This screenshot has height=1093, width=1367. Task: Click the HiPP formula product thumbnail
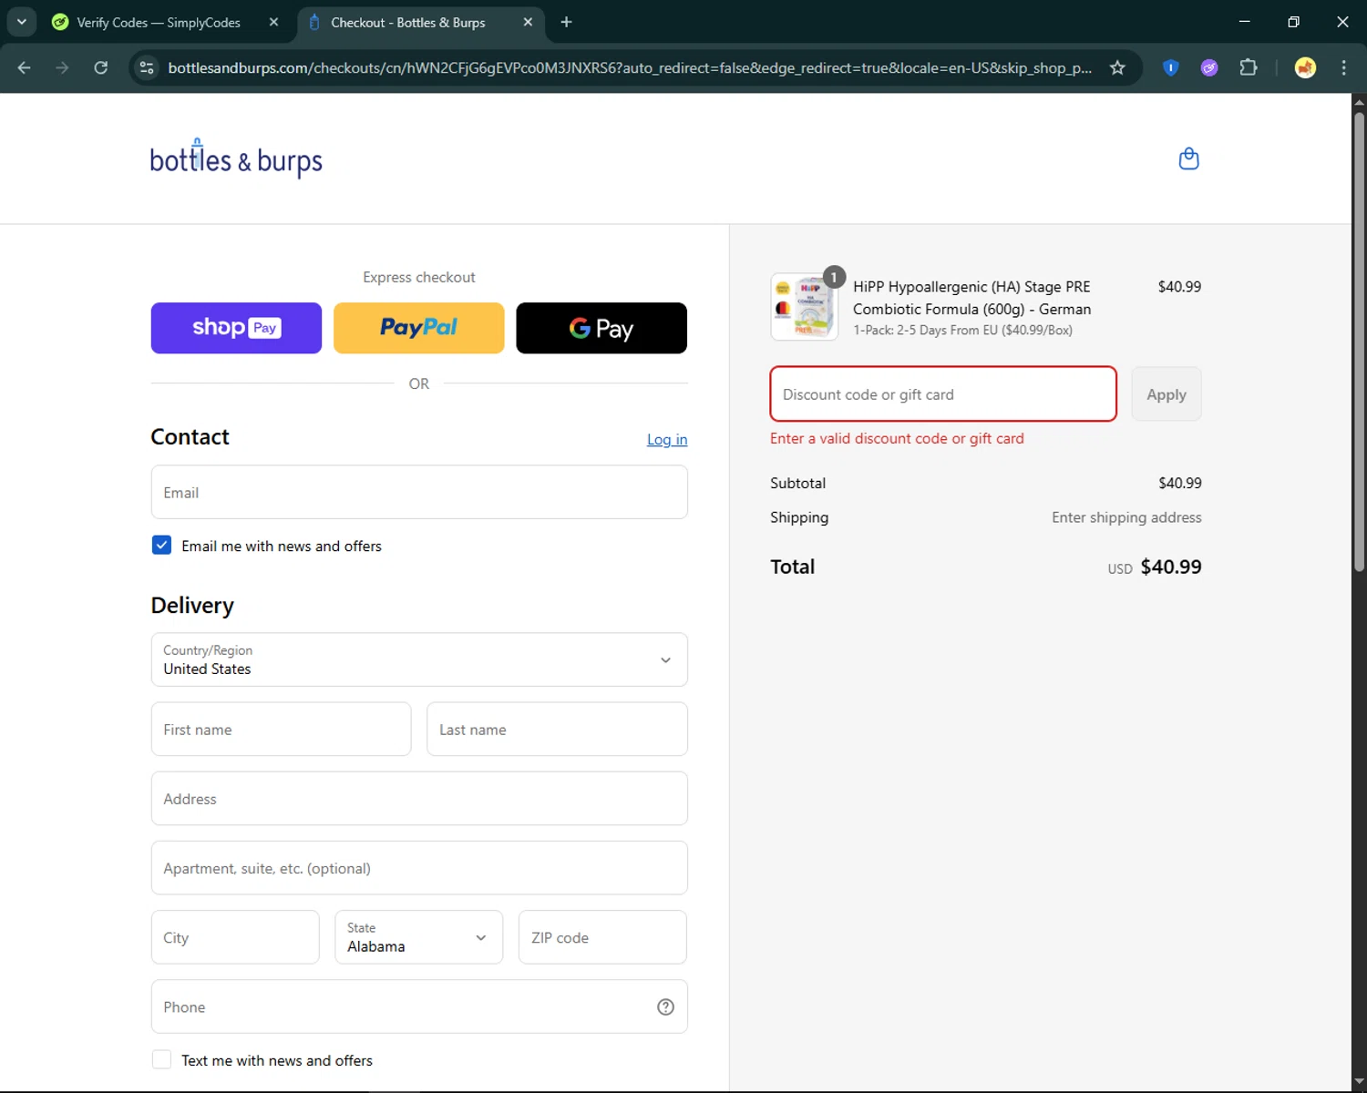coord(804,307)
